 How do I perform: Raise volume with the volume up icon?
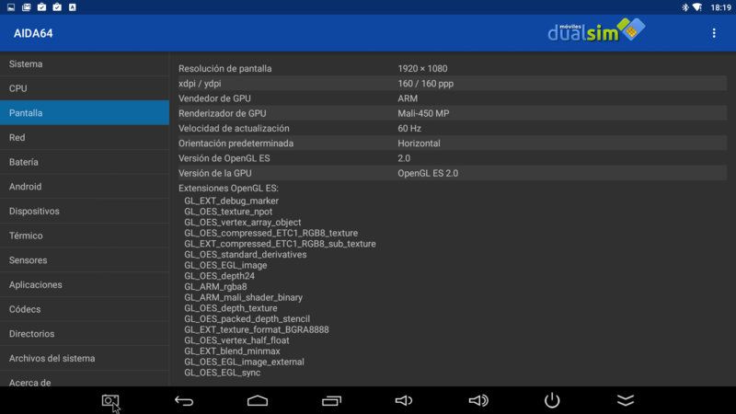(x=478, y=400)
